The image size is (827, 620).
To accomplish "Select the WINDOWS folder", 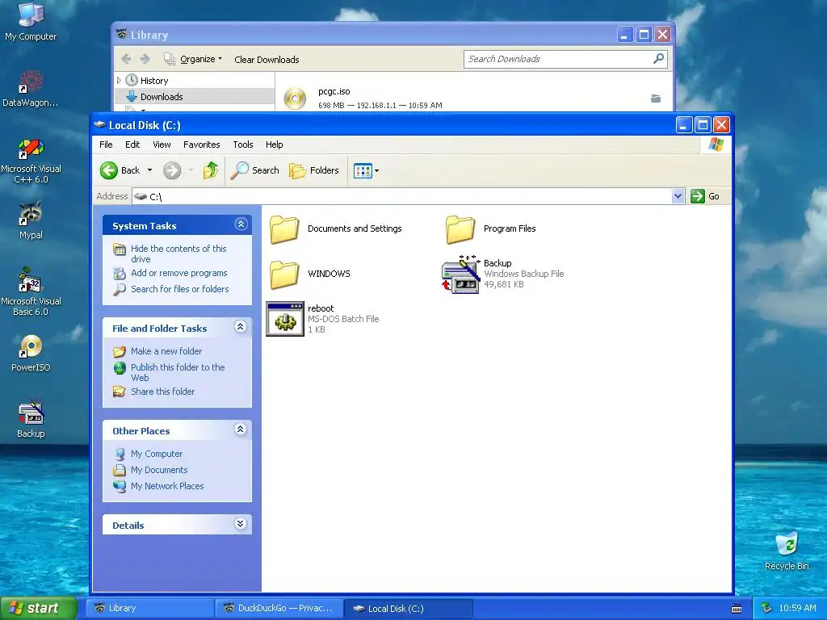I will [310, 274].
